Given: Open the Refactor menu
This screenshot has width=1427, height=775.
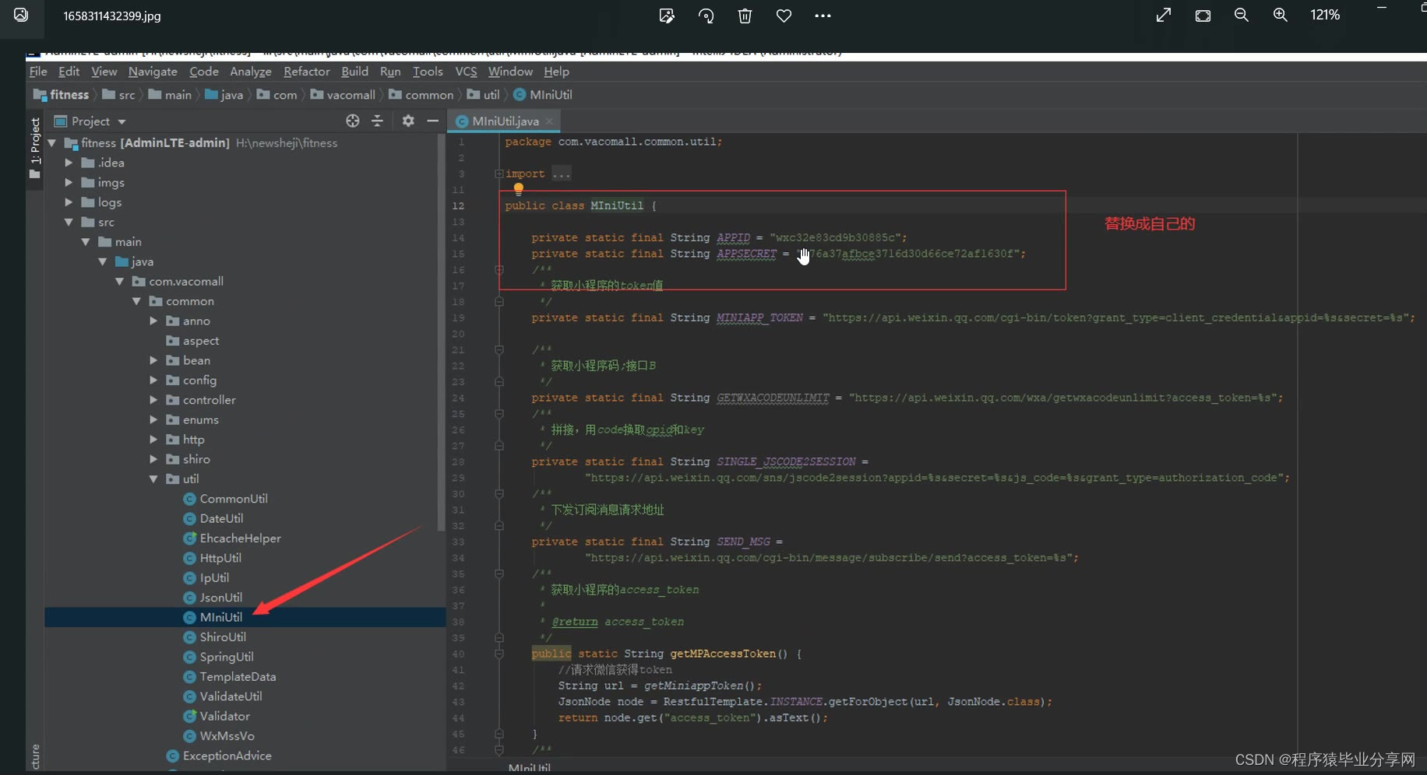Looking at the screenshot, I should pyautogui.click(x=307, y=72).
